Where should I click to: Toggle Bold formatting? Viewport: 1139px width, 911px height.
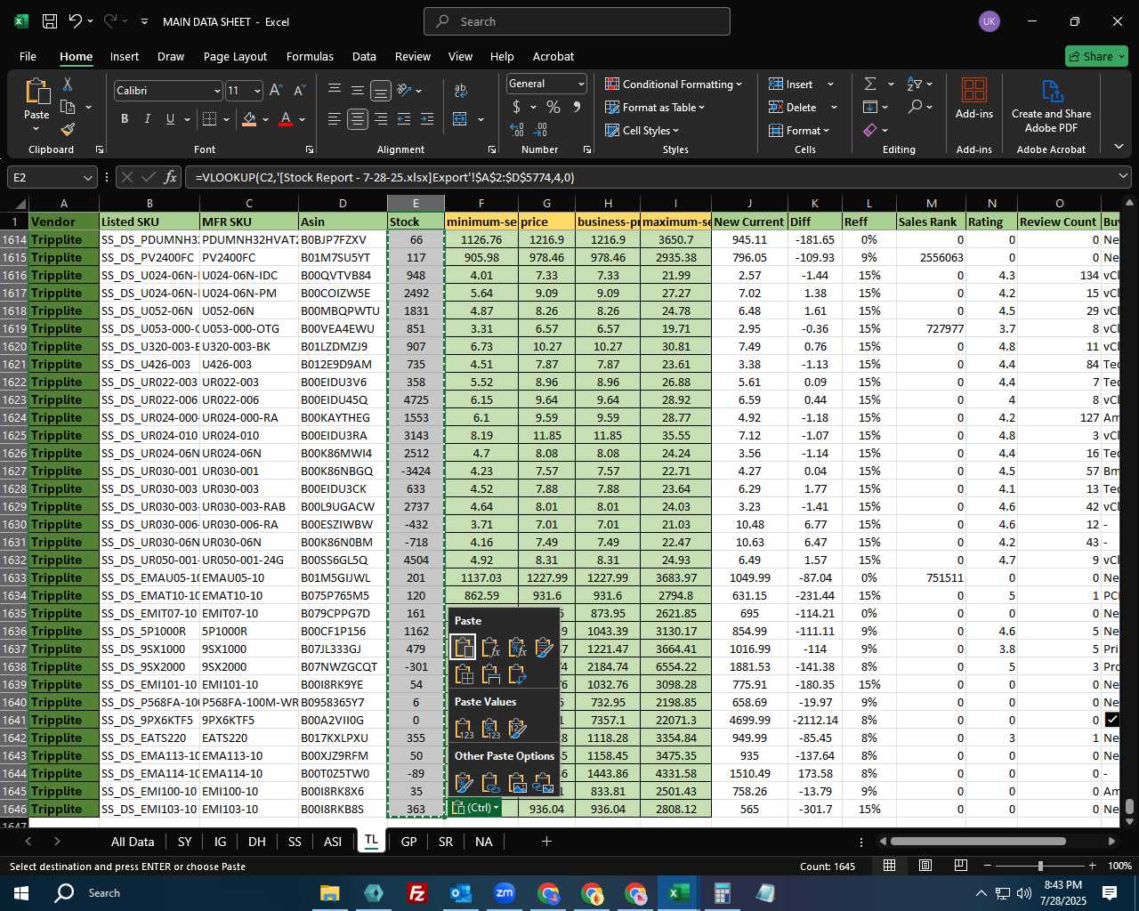[125, 119]
